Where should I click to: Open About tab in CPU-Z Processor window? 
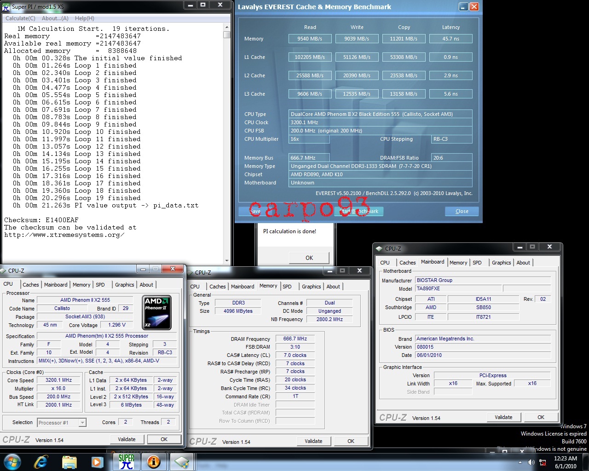(146, 285)
